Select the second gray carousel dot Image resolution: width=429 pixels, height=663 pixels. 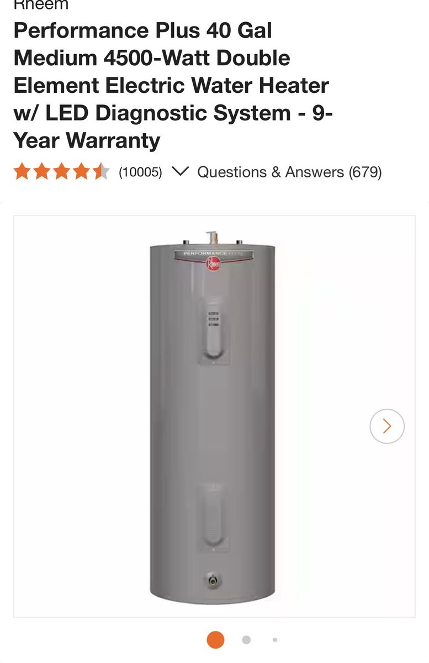point(246,640)
